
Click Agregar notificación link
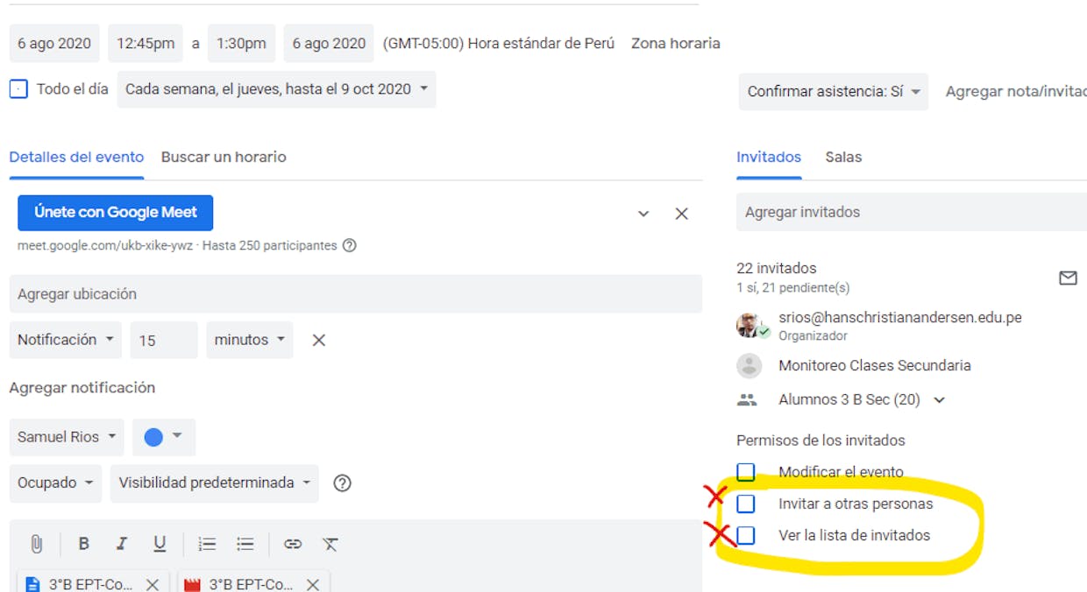(x=82, y=388)
